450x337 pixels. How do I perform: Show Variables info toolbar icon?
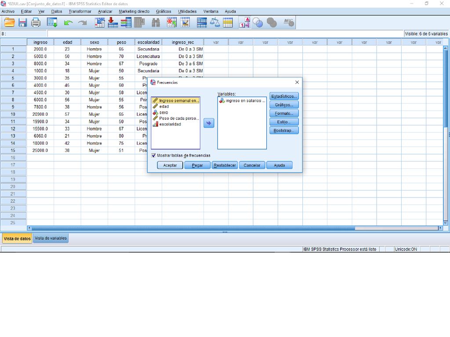[126, 22]
